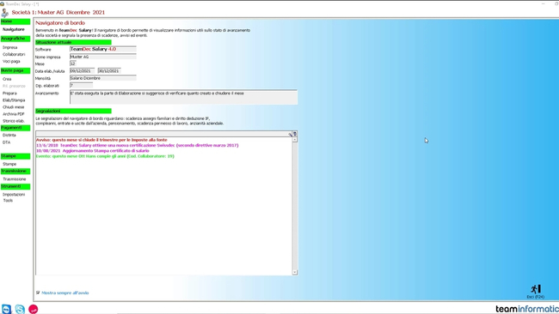Open the Strumenti section header
Screen dimensions: 559x314
(x=15, y=186)
